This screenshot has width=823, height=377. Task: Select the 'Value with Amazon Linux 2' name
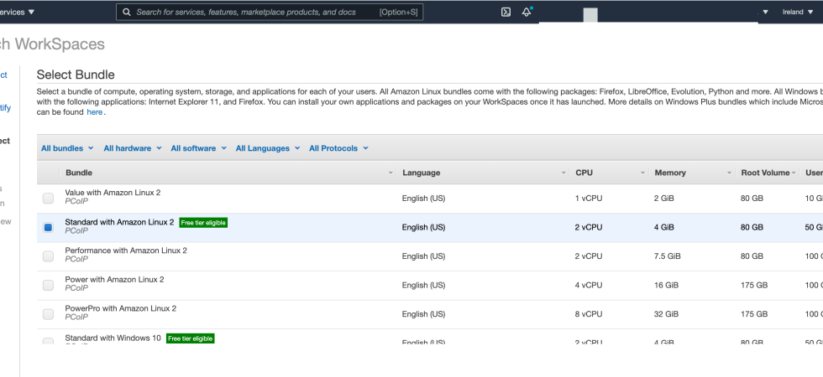click(113, 193)
